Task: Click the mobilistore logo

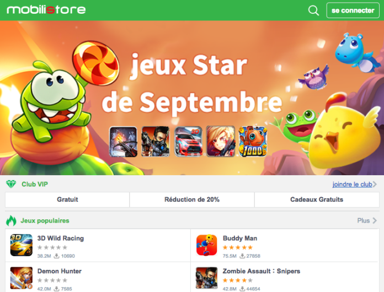Action: (46, 10)
